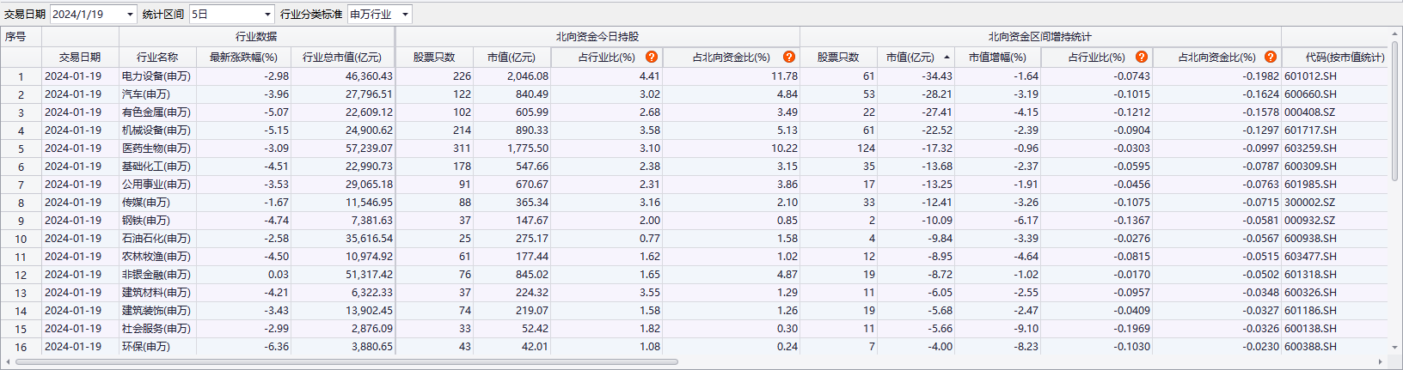Screen dimensions: 1403x370
Task: Open the 行业分类标准 申万行业 dropdown
Action: (x=405, y=15)
